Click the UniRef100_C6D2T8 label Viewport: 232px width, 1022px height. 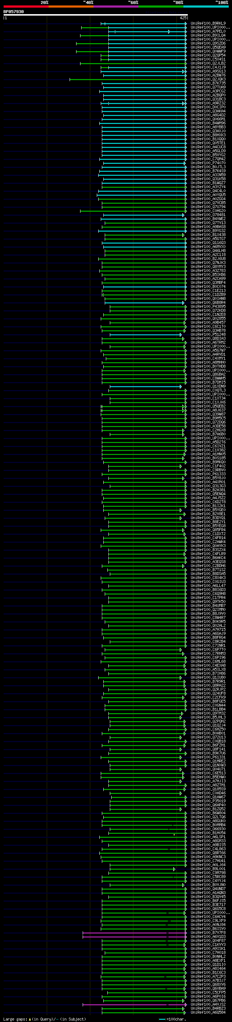(x=208, y=502)
